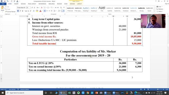
Task: Toggle Bold formatting
Action: 18,11
